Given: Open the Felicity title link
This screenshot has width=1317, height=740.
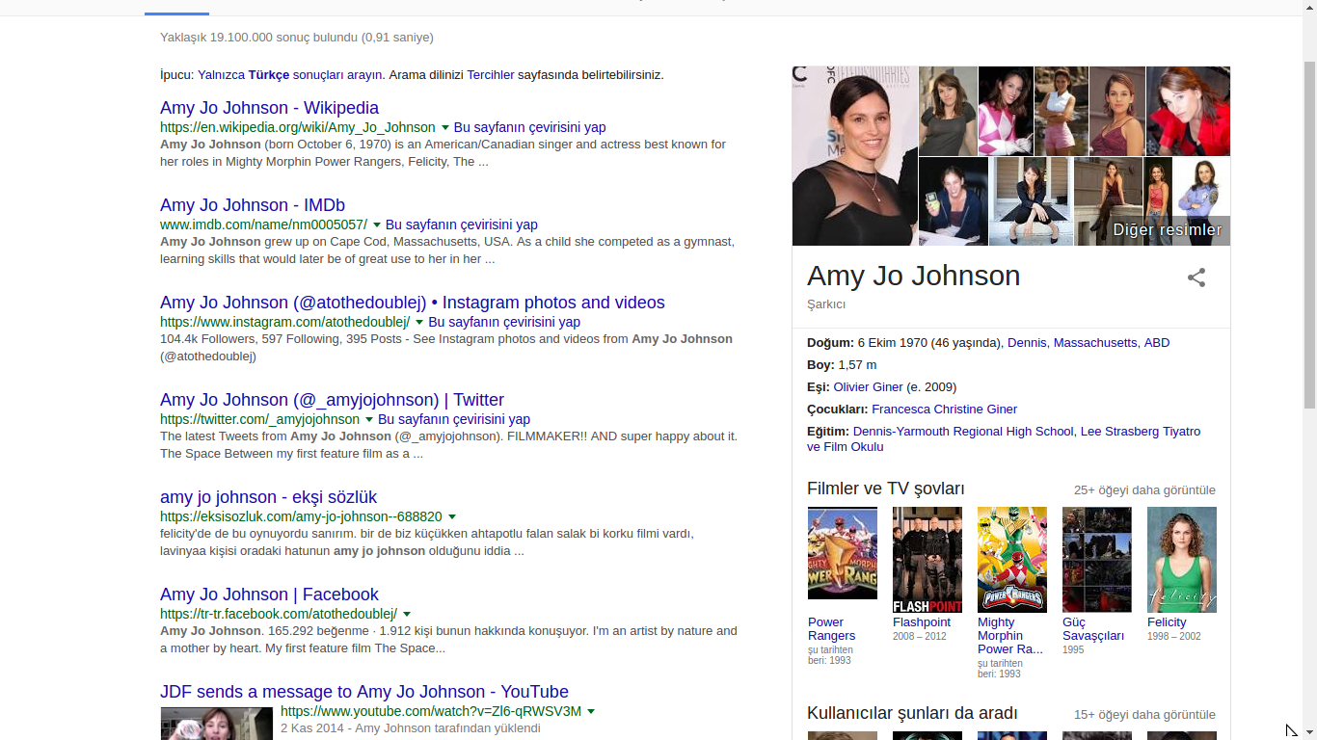Looking at the screenshot, I should 1167,622.
